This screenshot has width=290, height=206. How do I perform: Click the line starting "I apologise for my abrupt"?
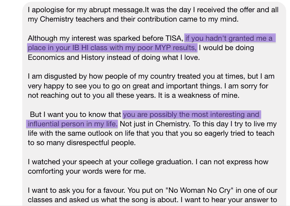click(153, 10)
